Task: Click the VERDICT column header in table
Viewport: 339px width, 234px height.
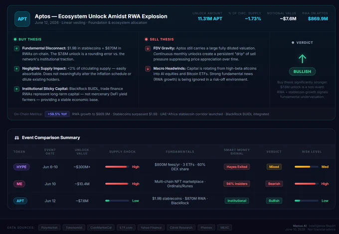Action: coord(274,152)
